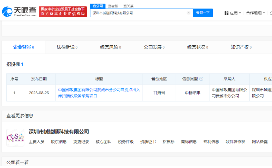Clear the search box with X icon
272x168 pixels.
[189, 13]
